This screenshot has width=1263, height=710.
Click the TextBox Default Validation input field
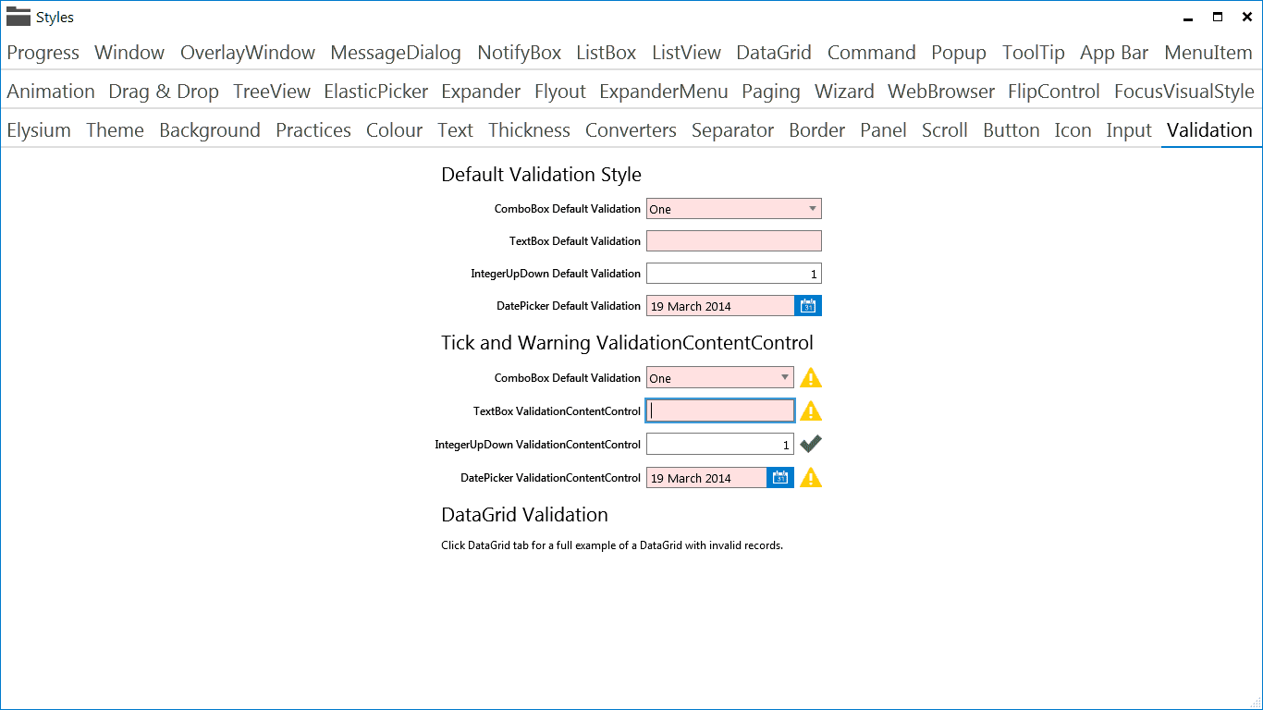(x=734, y=240)
